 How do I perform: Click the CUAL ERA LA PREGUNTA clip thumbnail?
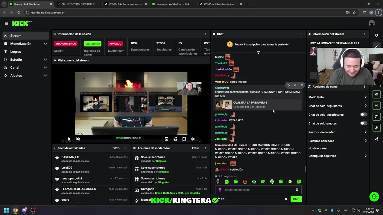pos(224,105)
